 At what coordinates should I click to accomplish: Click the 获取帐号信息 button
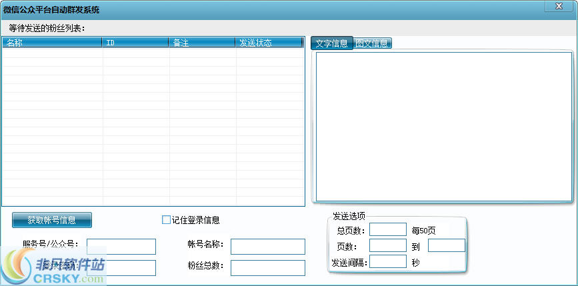52,220
